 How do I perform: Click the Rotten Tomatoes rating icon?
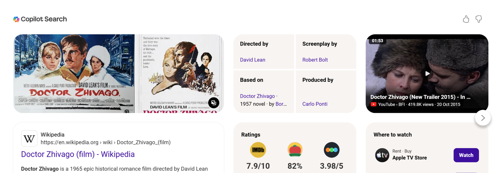[x=295, y=150]
